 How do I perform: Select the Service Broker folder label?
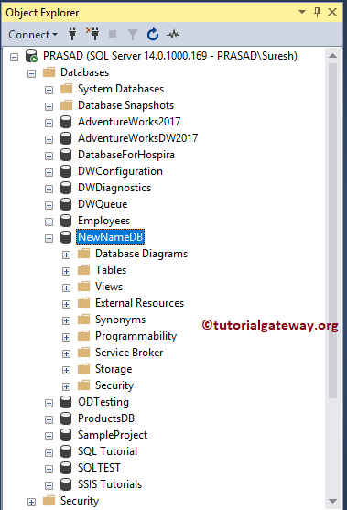(129, 353)
